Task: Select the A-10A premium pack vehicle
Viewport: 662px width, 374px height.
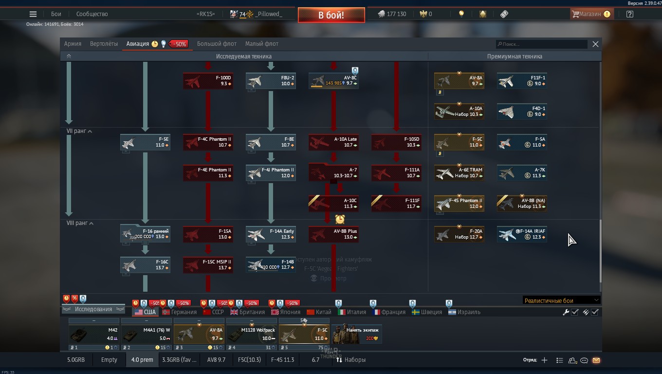Action: 459,112
